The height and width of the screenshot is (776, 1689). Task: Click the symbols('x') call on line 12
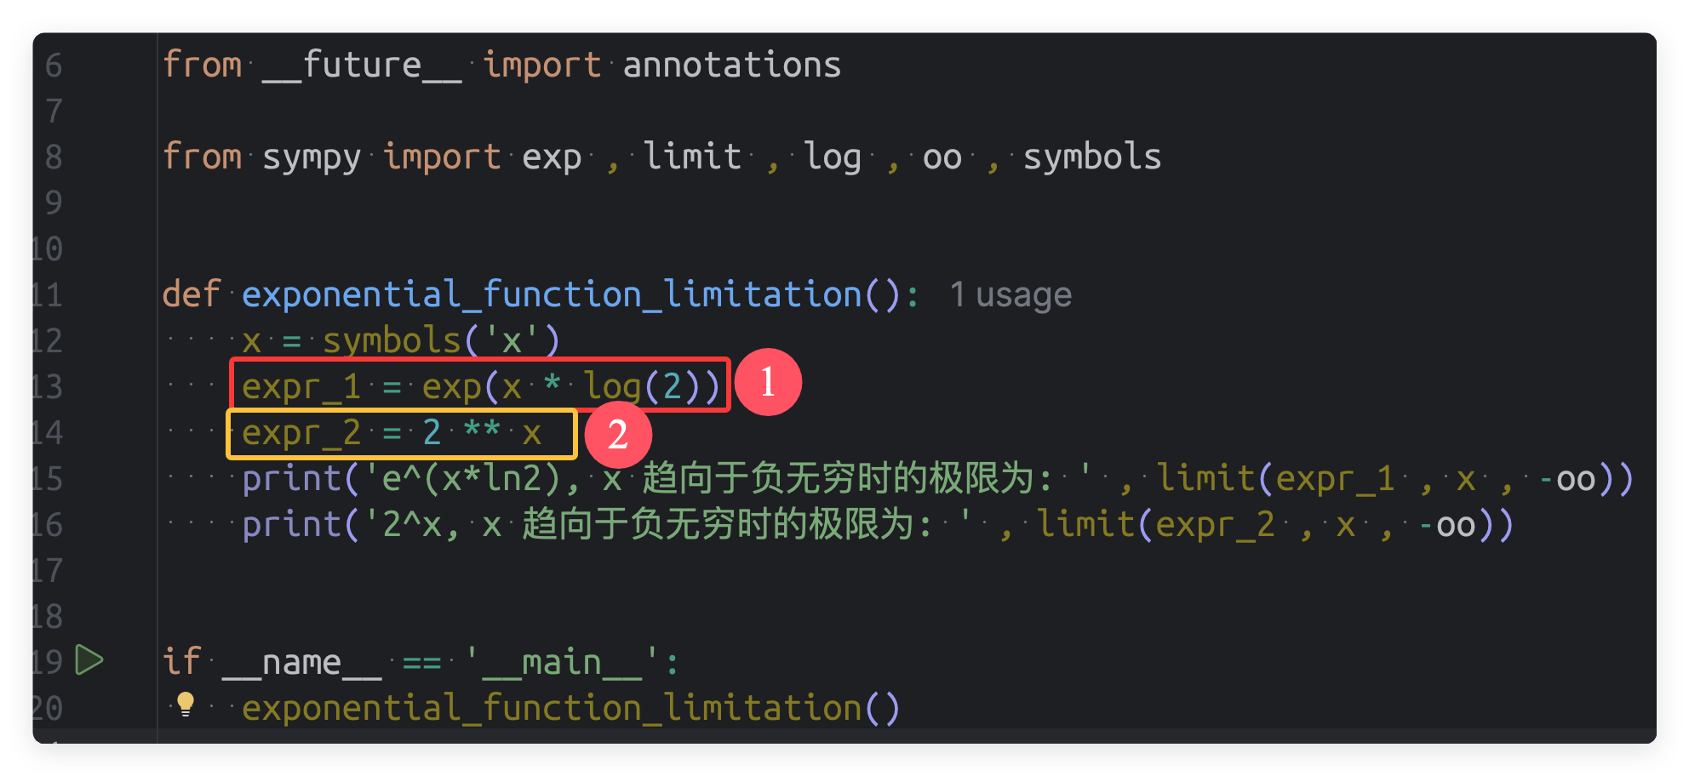click(441, 341)
